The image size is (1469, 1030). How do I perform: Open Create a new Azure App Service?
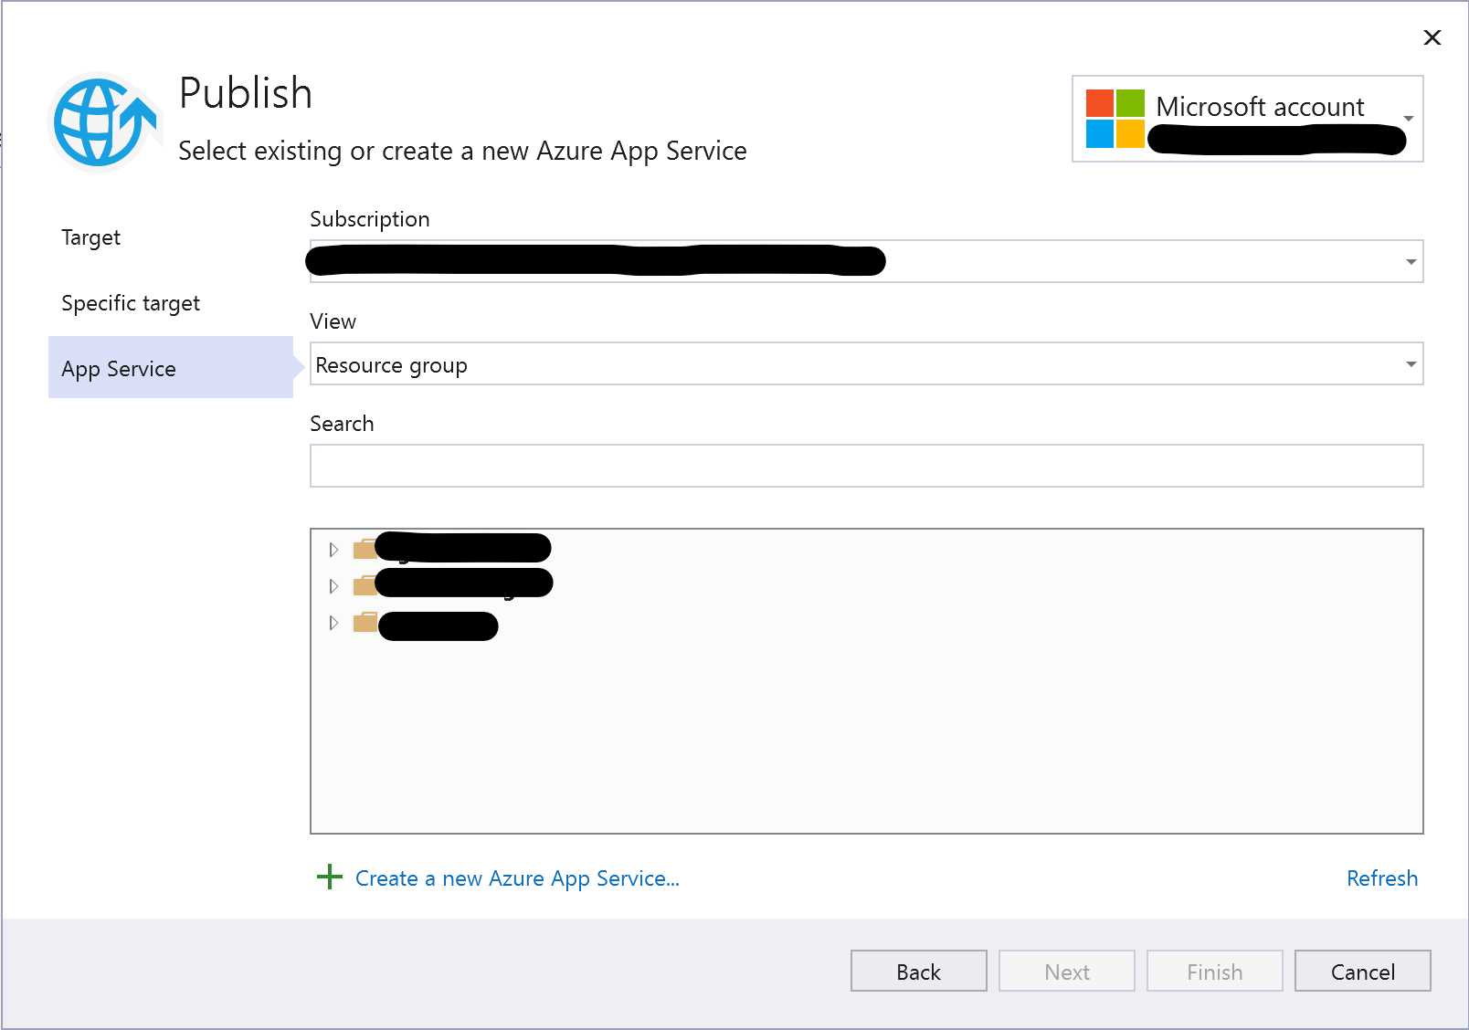click(x=516, y=878)
